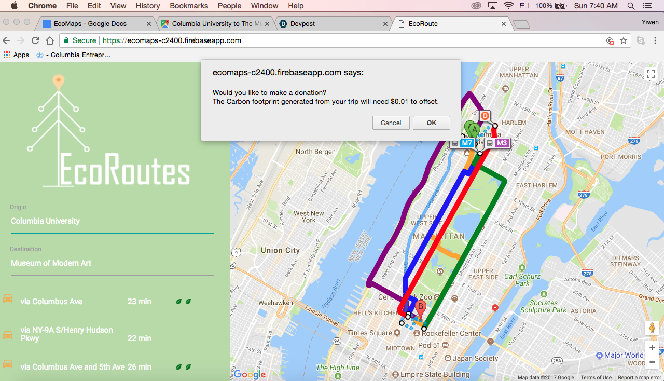
Task: Click the browser back arrow
Action: click(x=7, y=40)
